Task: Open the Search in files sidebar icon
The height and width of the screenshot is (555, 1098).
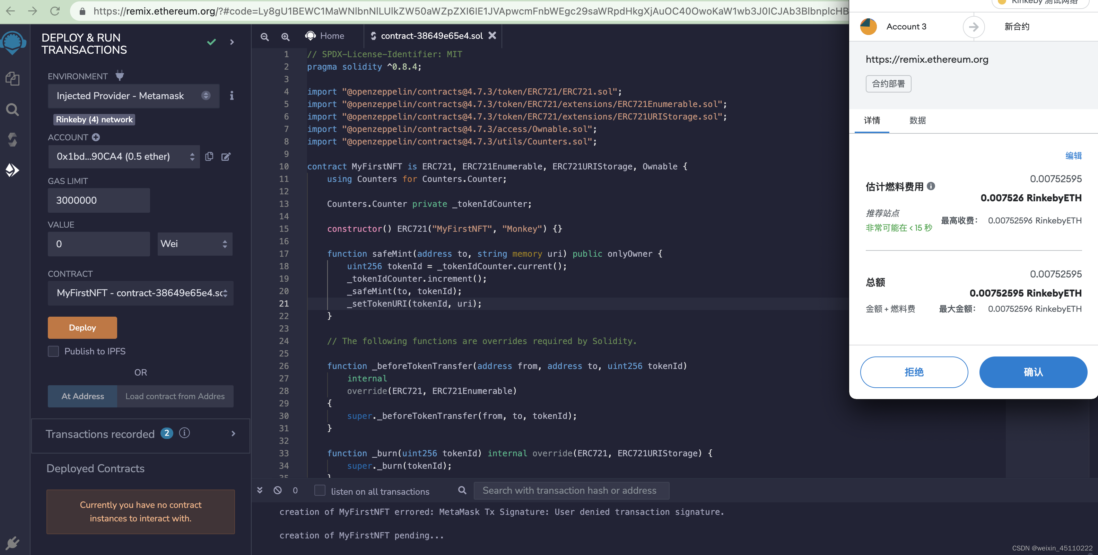Action: tap(12, 109)
